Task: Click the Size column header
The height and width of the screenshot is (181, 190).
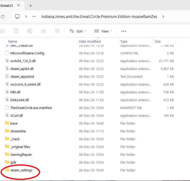Action: coord(158,41)
